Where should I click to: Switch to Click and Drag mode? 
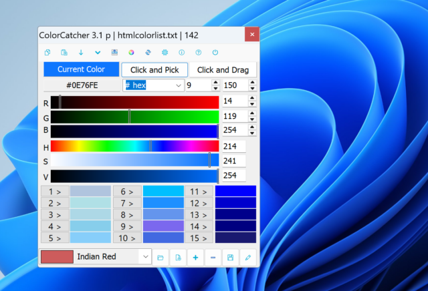[x=223, y=70]
